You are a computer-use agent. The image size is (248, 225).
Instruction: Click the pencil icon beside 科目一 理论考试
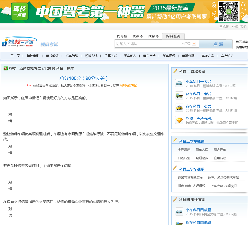tap(175, 71)
